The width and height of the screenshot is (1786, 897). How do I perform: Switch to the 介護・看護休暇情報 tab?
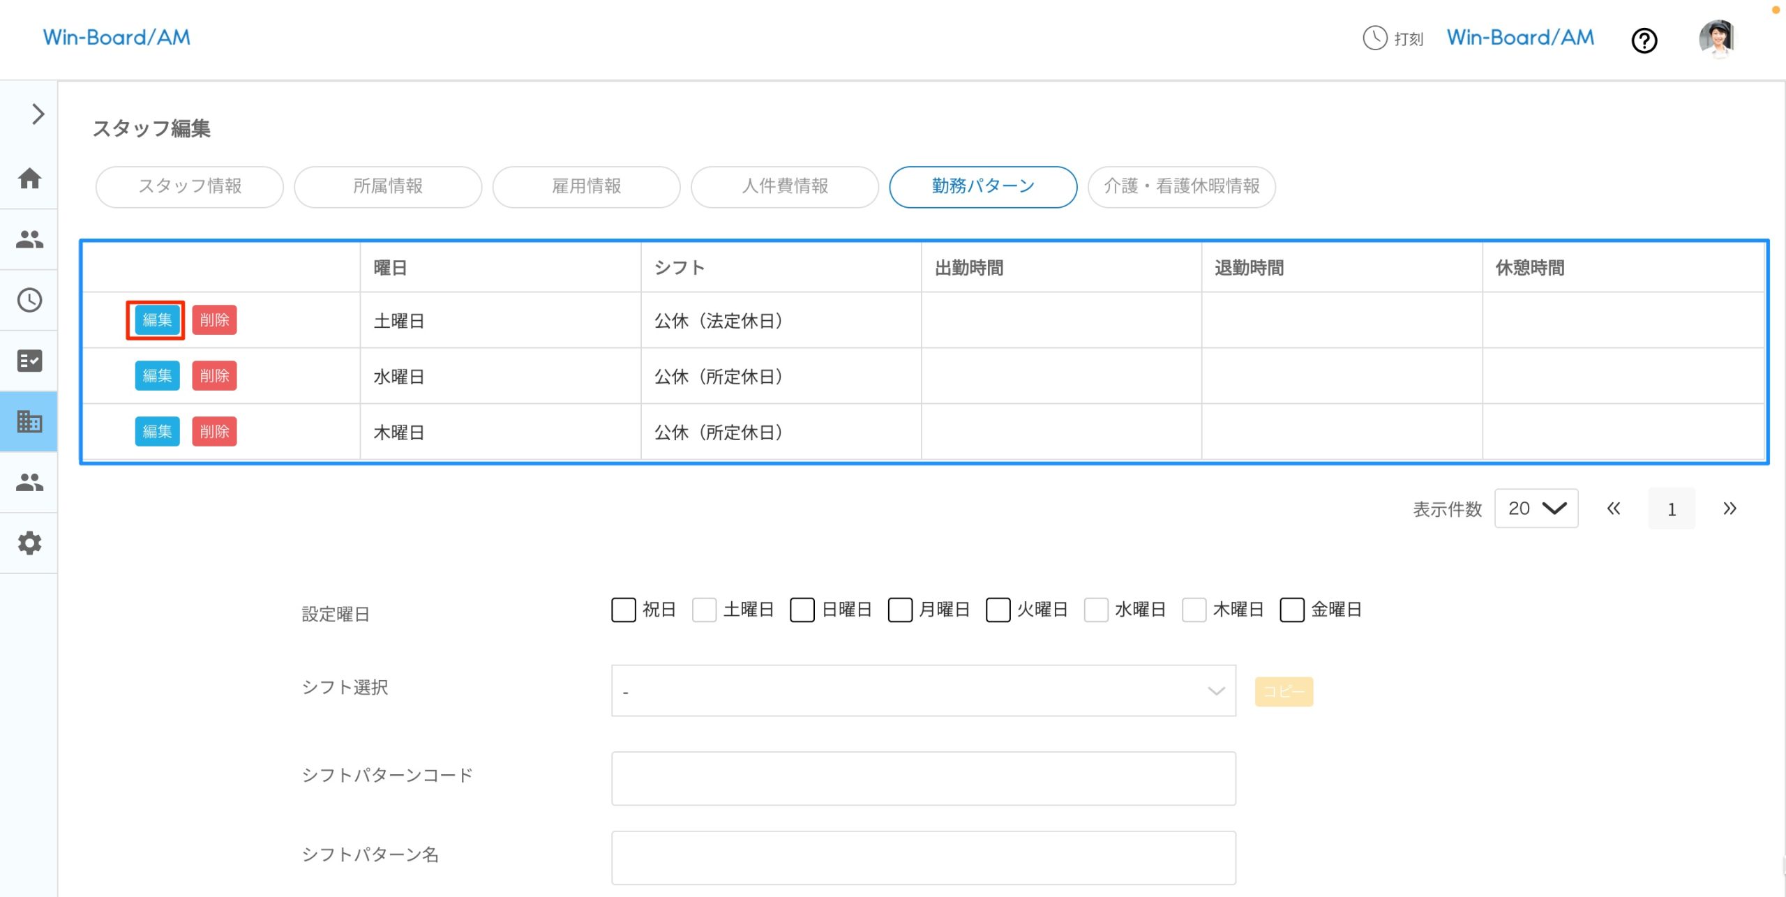[1181, 186]
